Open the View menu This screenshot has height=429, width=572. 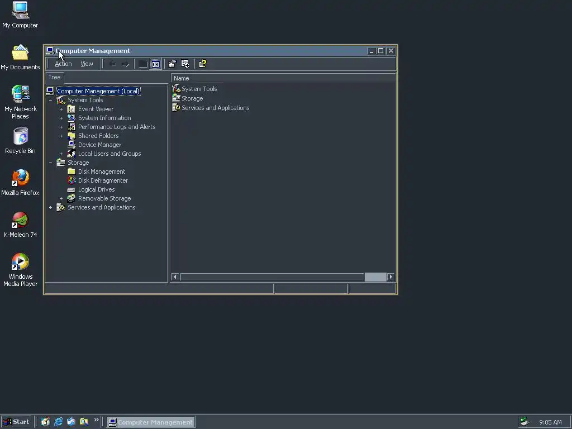pyautogui.click(x=87, y=64)
